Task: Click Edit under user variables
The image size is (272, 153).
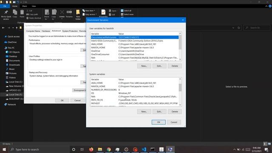Action: click(159, 66)
